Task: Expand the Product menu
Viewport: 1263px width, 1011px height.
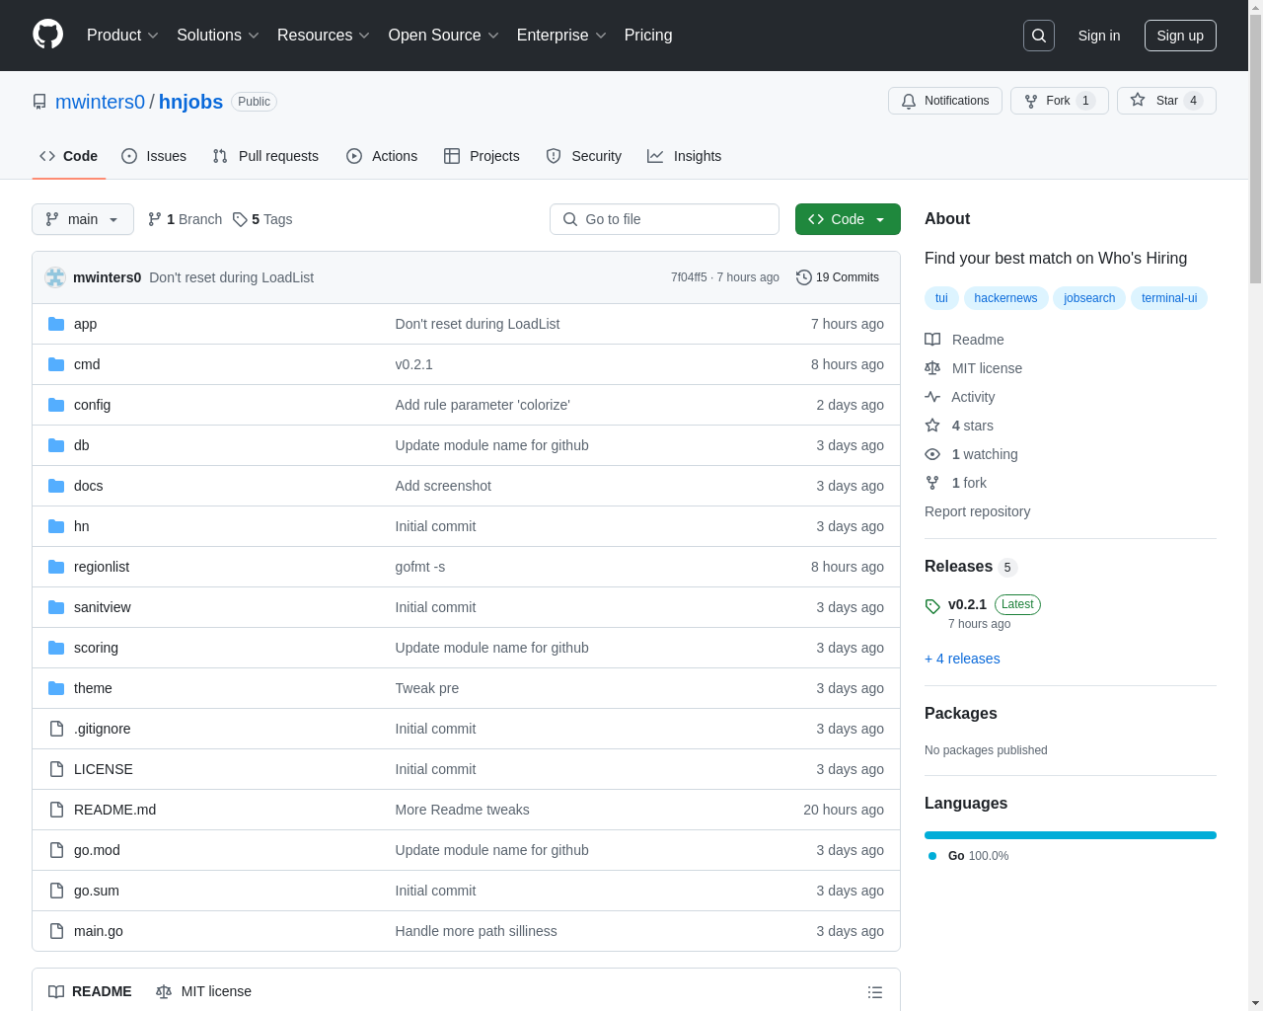Action: [x=122, y=36]
